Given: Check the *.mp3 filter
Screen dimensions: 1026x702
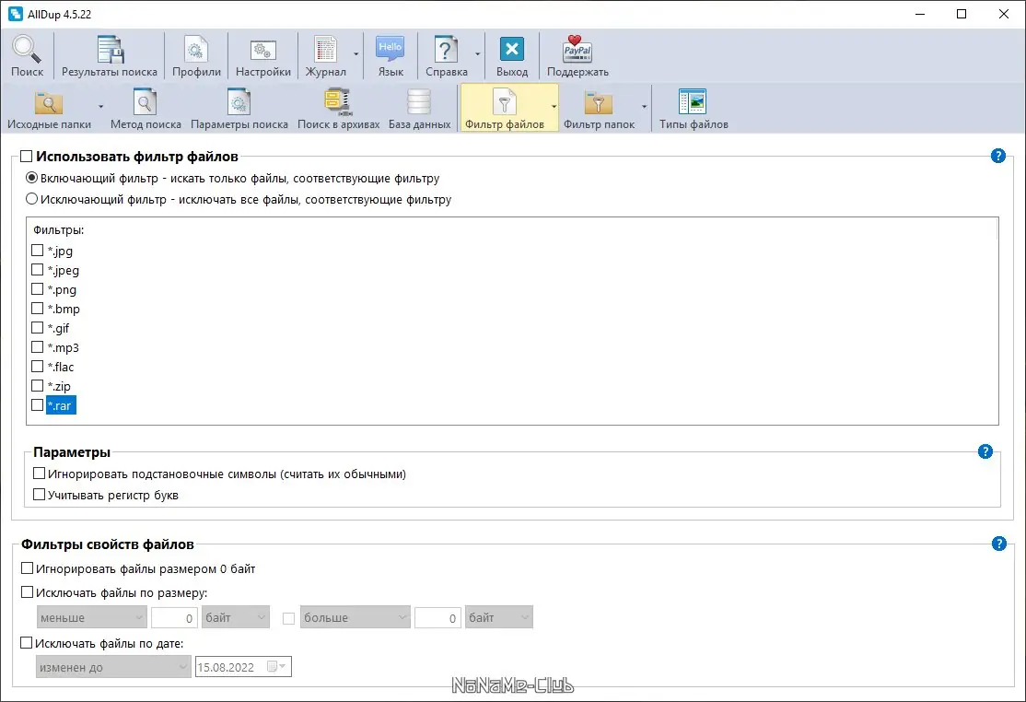Looking at the screenshot, I should pyautogui.click(x=37, y=347).
